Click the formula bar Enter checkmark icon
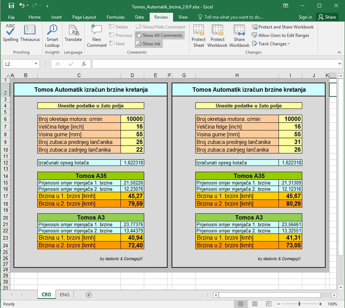 [x=71, y=64]
